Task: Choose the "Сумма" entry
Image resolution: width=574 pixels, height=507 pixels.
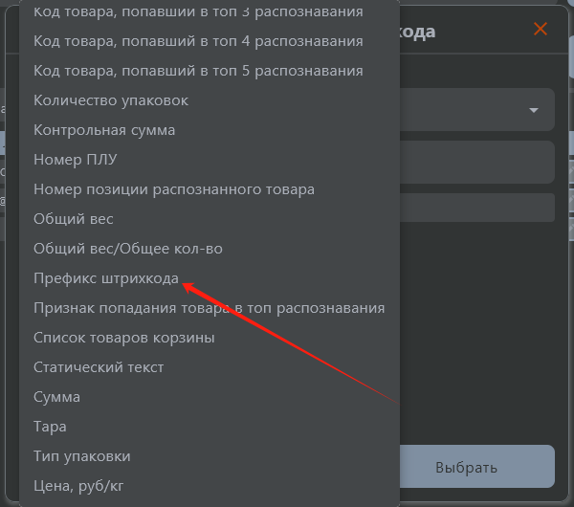Action: [56, 397]
